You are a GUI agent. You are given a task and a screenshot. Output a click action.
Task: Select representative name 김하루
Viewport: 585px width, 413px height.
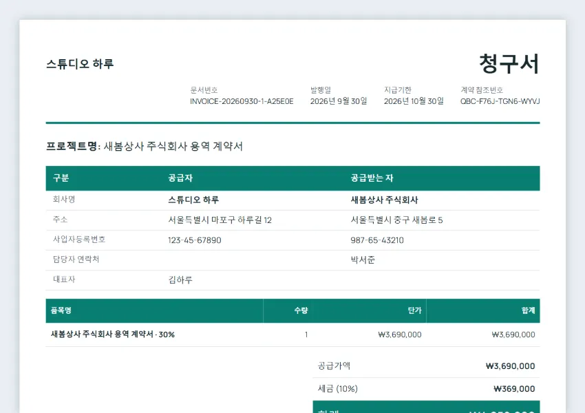(x=180, y=280)
